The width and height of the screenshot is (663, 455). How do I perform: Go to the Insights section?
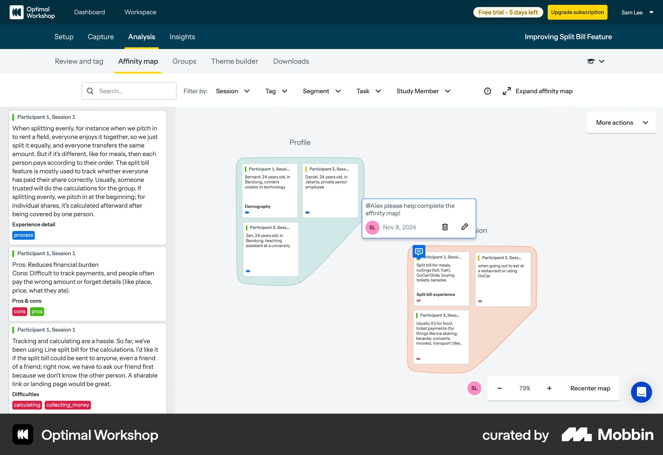182,37
